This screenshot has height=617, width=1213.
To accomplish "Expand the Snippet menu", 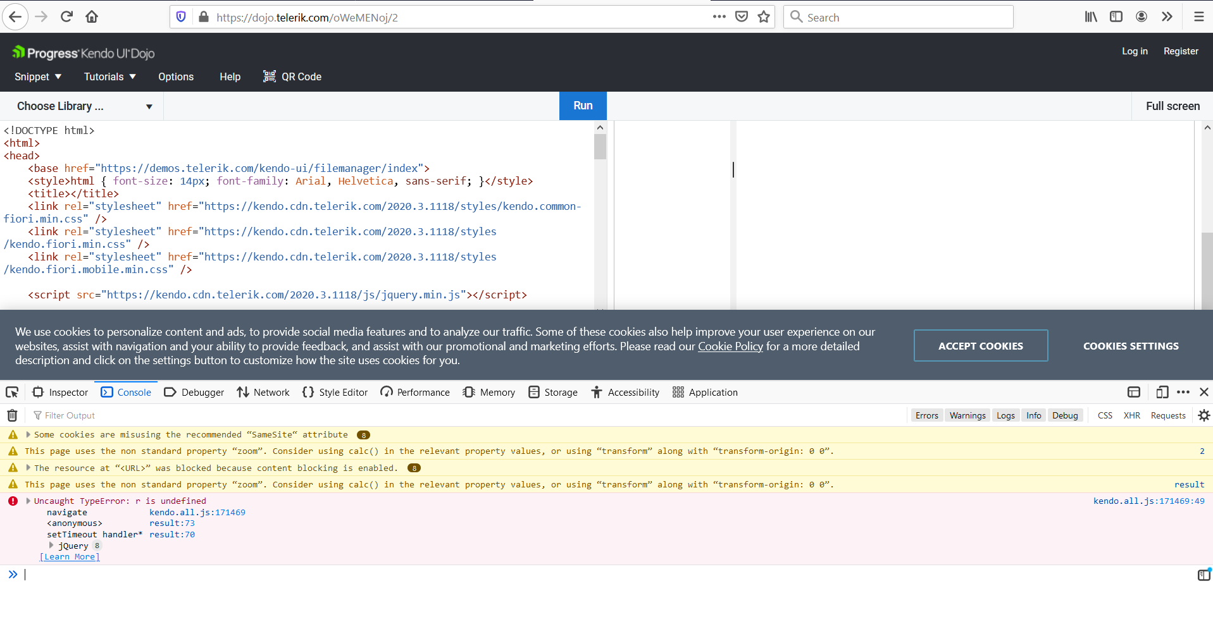I will [x=38, y=76].
